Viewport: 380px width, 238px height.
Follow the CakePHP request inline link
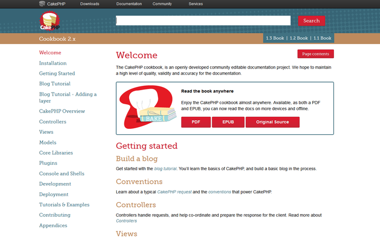(174, 192)
